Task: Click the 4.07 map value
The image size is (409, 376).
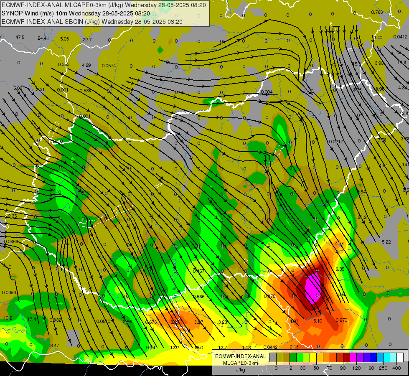Action: (x=294, y=321)
